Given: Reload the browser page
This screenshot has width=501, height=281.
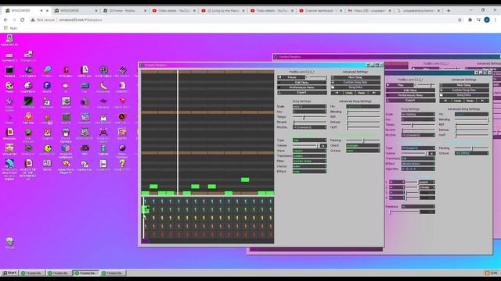Looking at the screenshot, I should pos(23,20).
